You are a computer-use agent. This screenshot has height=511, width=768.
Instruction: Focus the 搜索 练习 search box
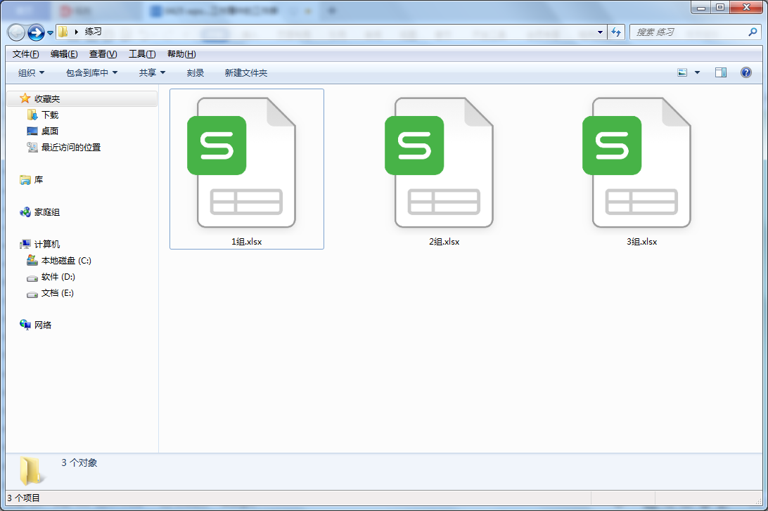click(x=688, y=32)
